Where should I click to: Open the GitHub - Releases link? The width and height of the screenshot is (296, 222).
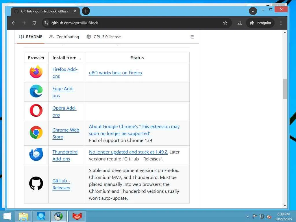coord(61,184)
